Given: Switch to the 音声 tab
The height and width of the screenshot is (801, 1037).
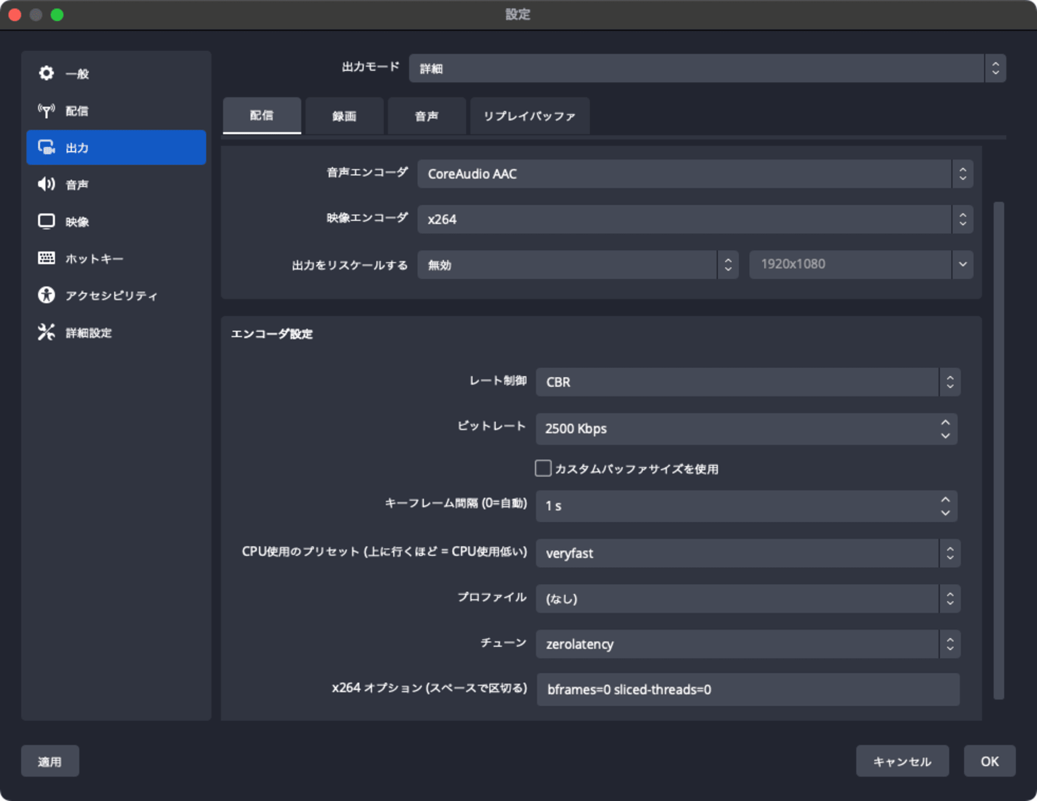Looking at the screenshot, I should click(427, 116).
